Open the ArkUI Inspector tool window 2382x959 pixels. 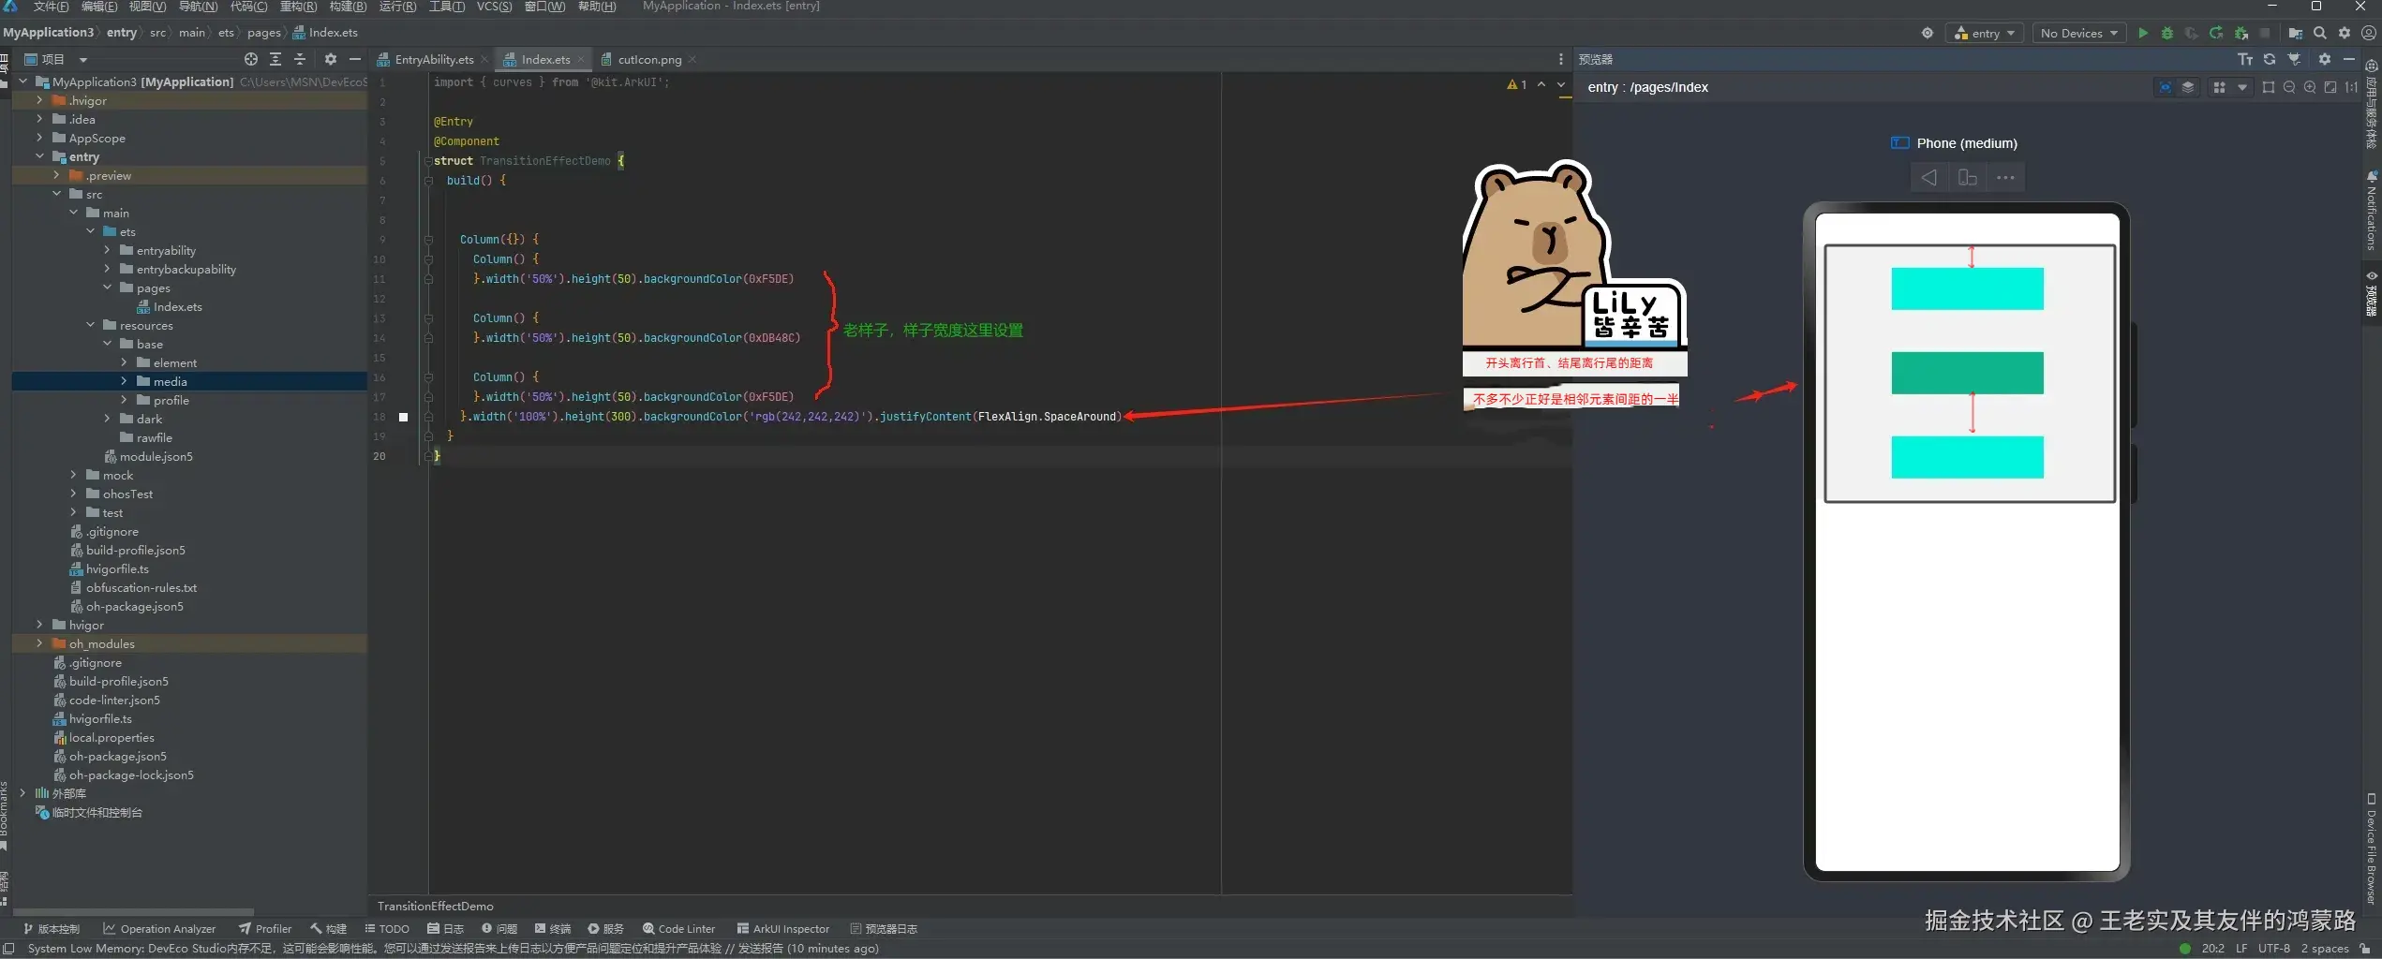pyautogui.click(x=782, y=929)
